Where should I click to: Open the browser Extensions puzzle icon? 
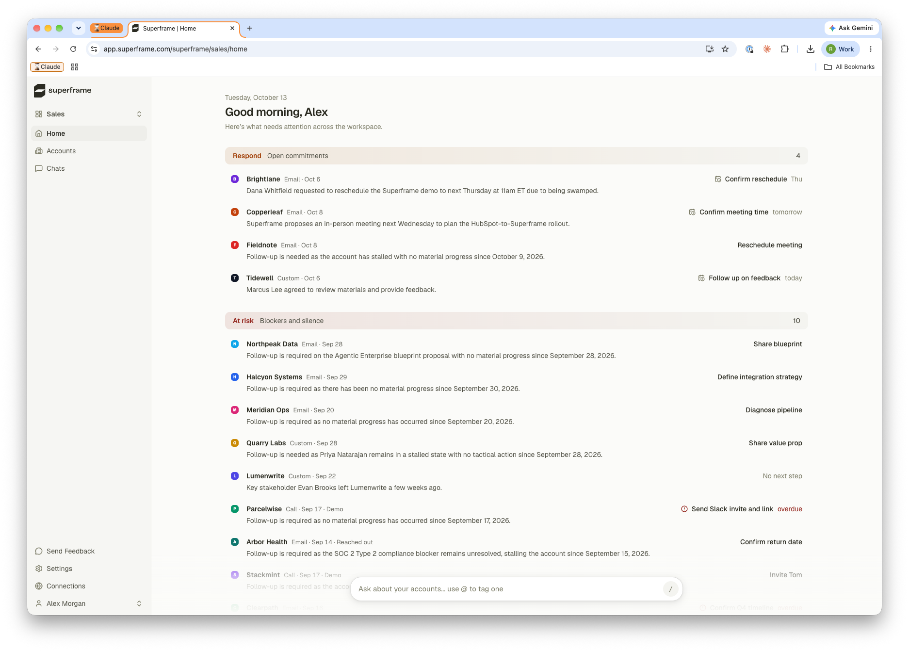pyautogui.click(x=784, y=49)
